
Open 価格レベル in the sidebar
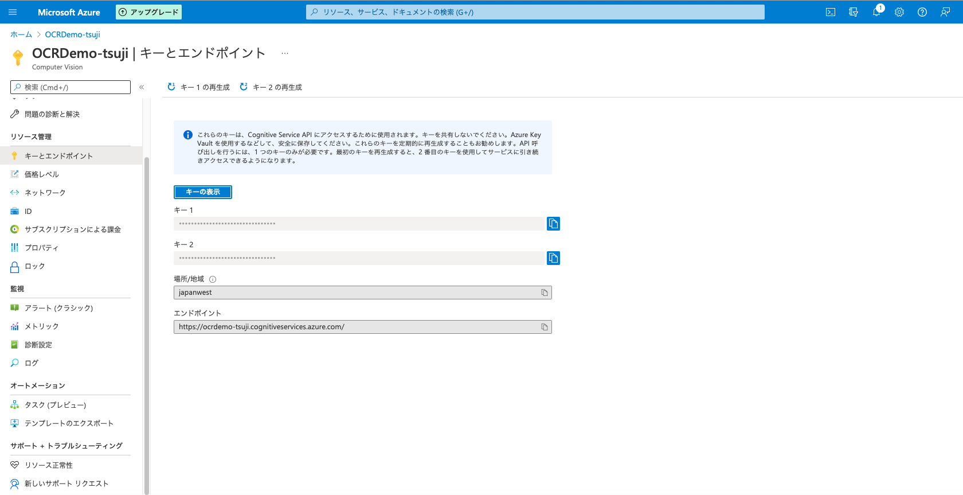[x=71, y=174]
